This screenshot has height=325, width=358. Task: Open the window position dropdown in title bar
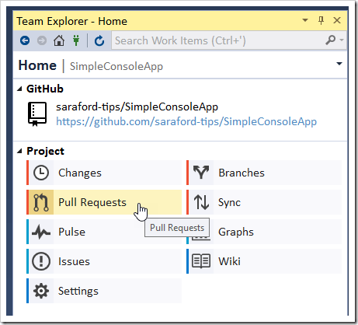click(305, 20)
